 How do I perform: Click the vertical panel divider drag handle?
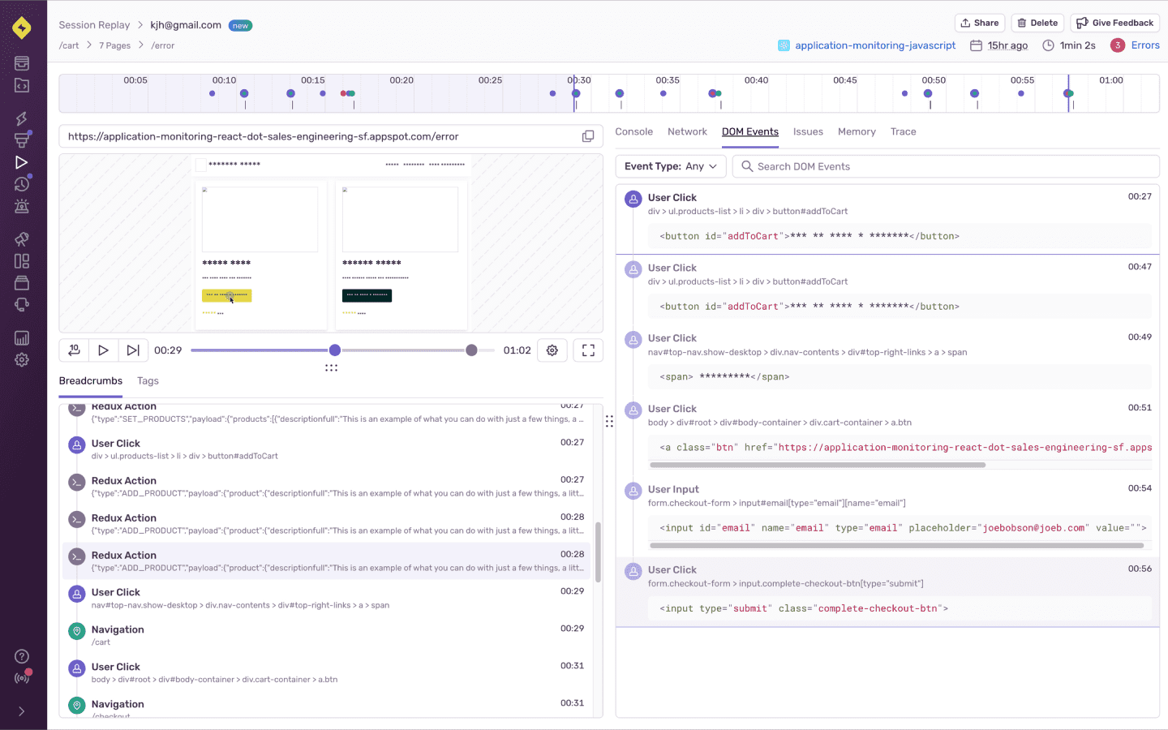[x=609, y=422]
